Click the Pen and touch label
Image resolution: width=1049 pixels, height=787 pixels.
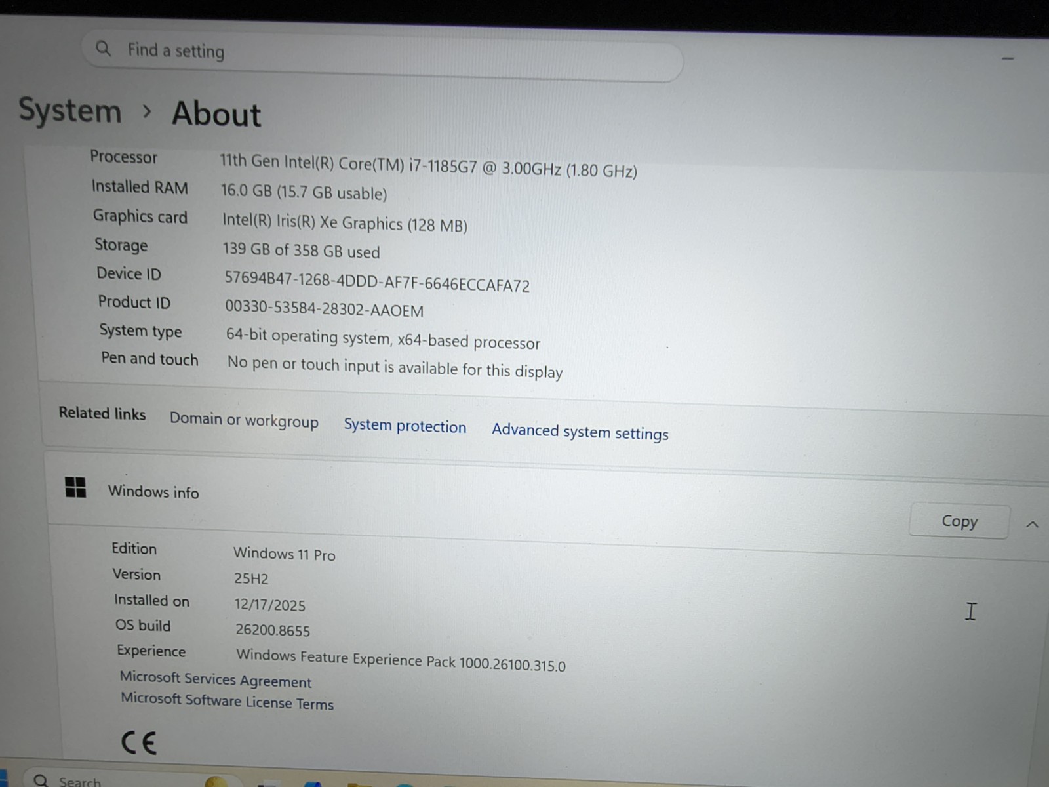tap(149, 359)
